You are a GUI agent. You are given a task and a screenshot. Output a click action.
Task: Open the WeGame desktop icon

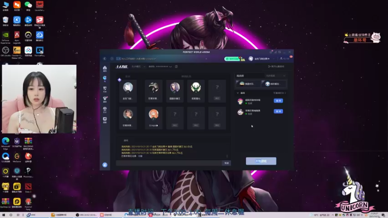pos(17,157)
